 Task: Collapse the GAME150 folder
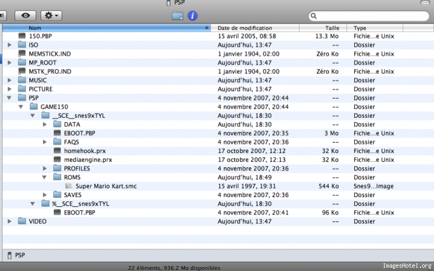21,106
